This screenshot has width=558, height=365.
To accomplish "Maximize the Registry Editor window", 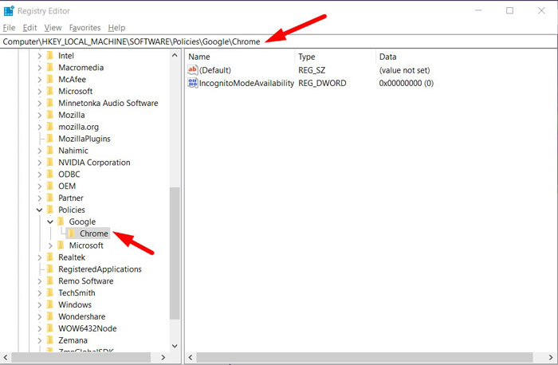I will tap(509, 10).
